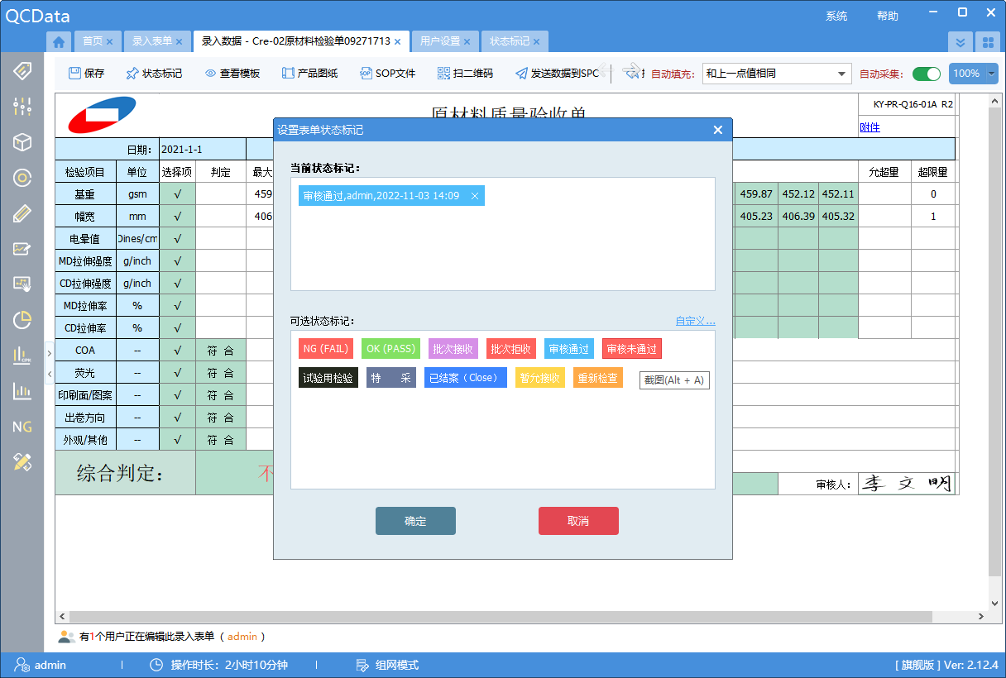Image resolution: width=1006 pixels, height=678 pixels.
Task: Click the NG records icon in the sidebar
Action: pyautogui.click(x=22, y=427)
